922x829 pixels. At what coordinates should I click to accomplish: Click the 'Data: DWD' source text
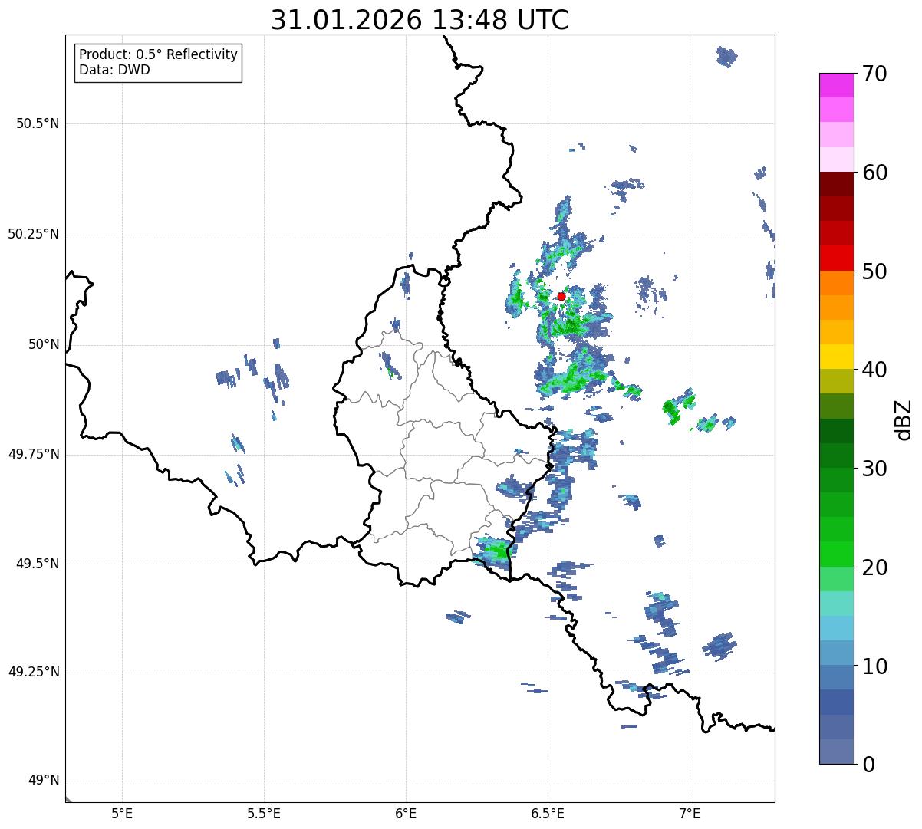[114, 70]
